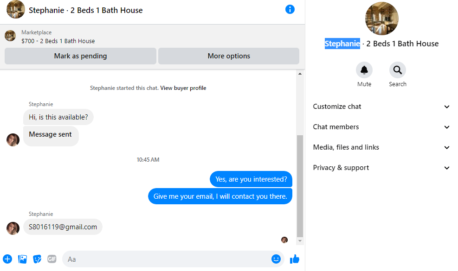Mark the listing as pending
The height and width of the screenshot is (271, 458).
click(x=80, y=56)
